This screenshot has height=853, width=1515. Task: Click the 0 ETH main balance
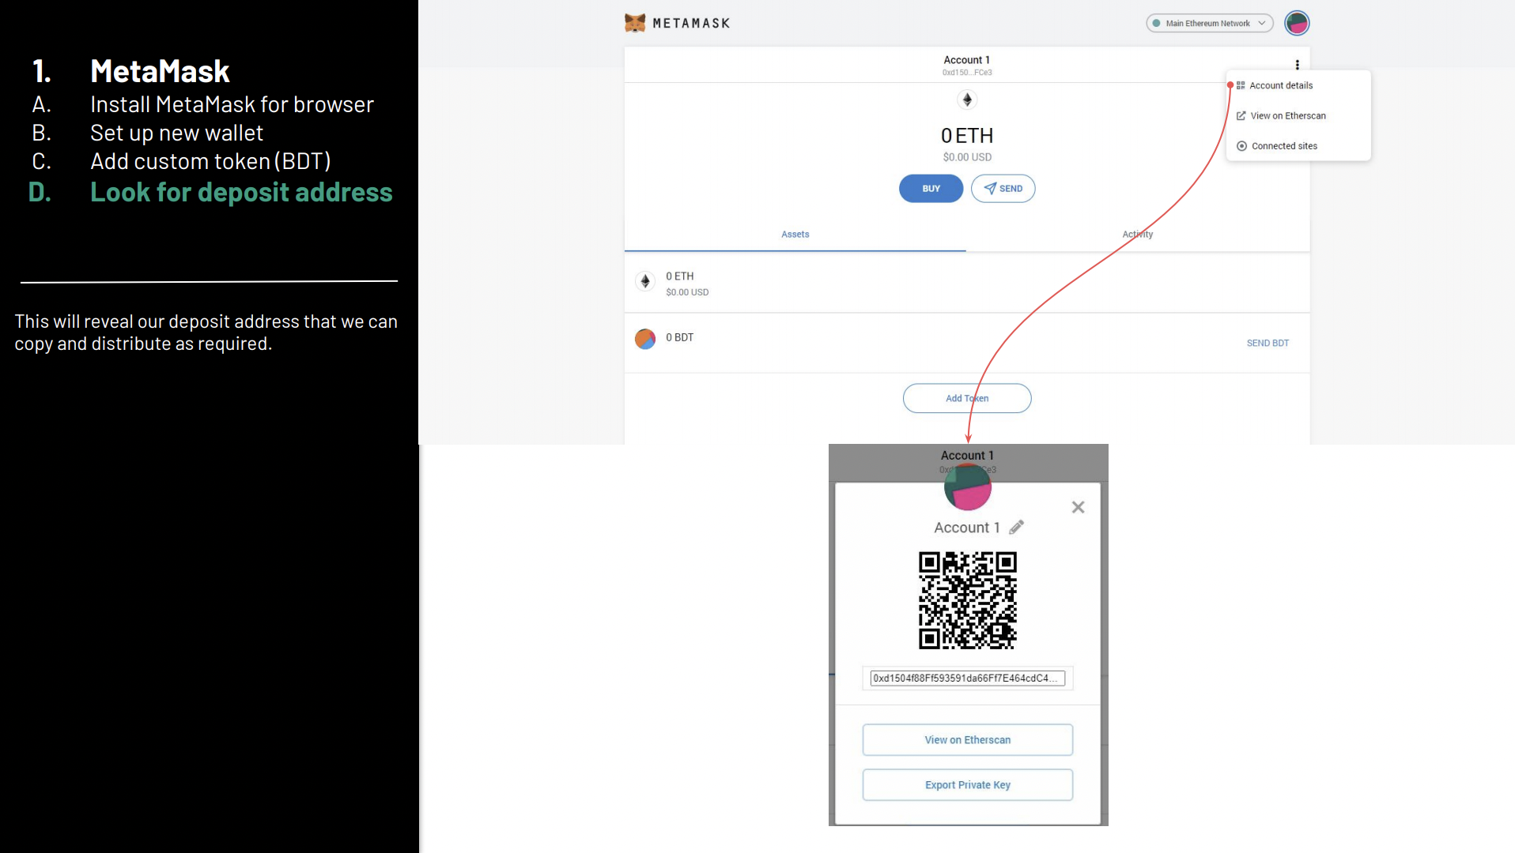coord(966,136)
